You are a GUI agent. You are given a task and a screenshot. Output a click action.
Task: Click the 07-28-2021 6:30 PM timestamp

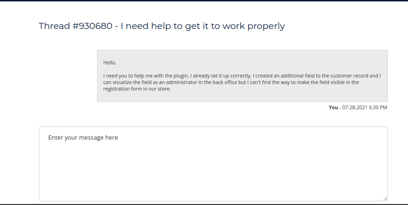364,107
